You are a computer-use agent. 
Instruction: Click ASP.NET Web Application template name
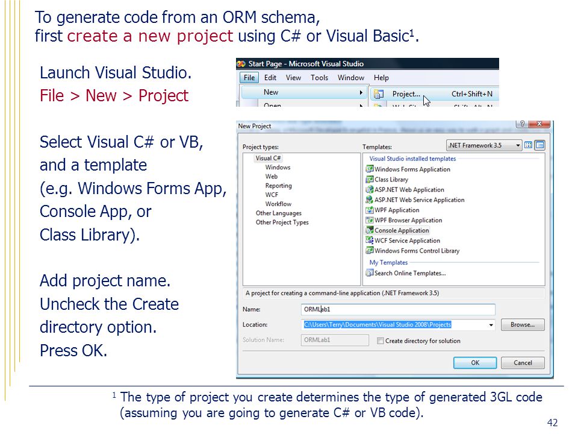[409, 190]
